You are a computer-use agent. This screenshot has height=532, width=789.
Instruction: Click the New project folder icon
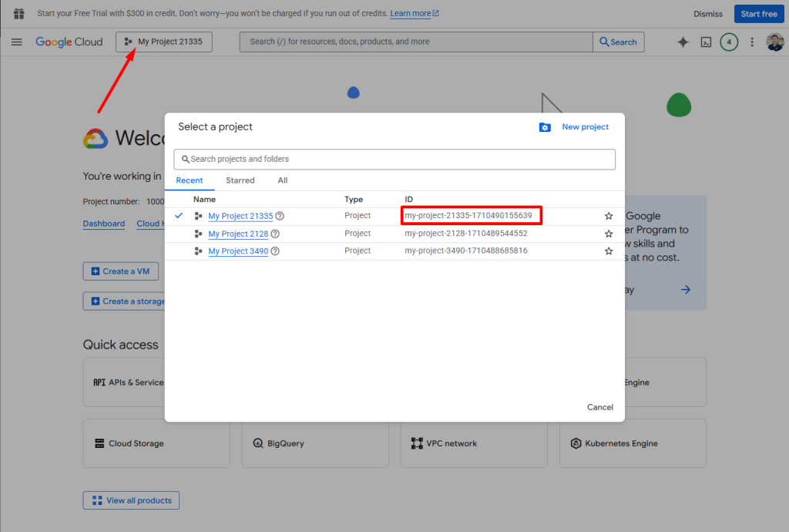(x=545, y=127)
